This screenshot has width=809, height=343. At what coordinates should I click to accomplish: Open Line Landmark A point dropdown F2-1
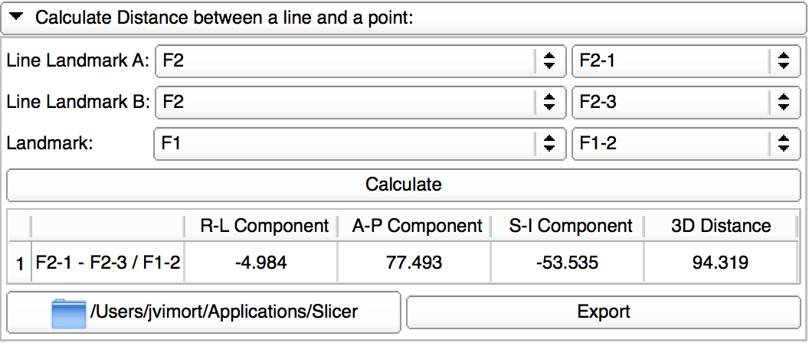click(681, 61)
